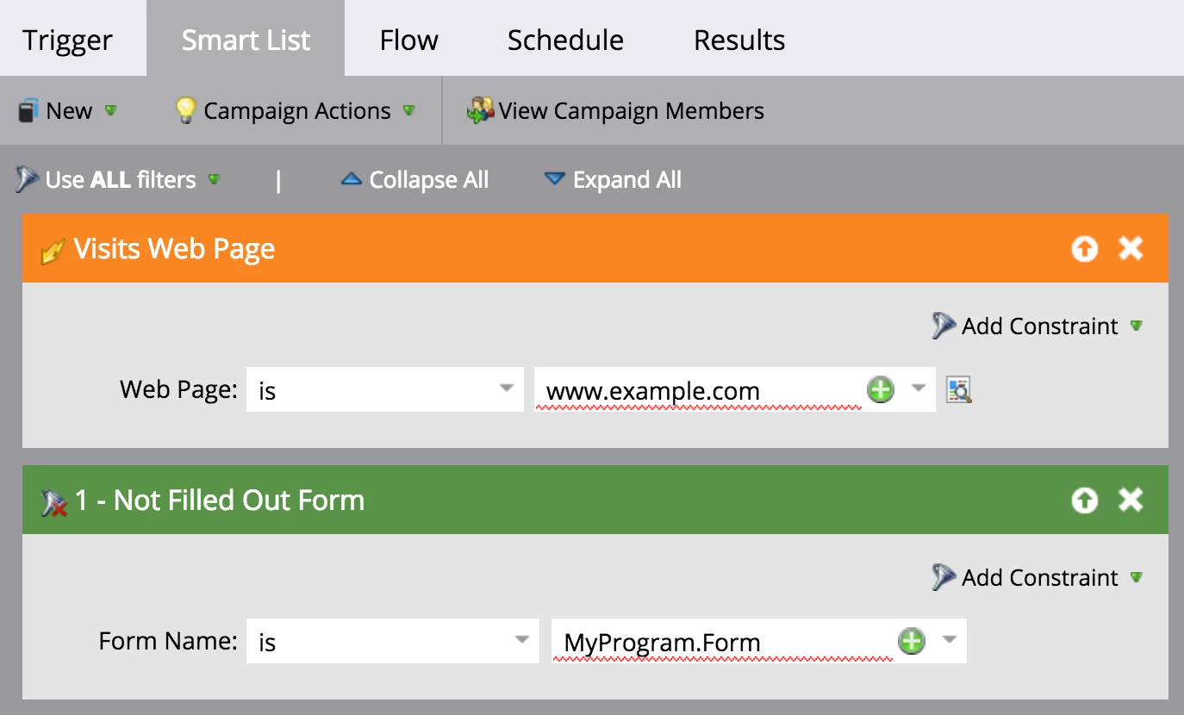Open View Campaign Members
Image resolution: width=1184 pixels, height=715 pixels.
click(616, 110)
